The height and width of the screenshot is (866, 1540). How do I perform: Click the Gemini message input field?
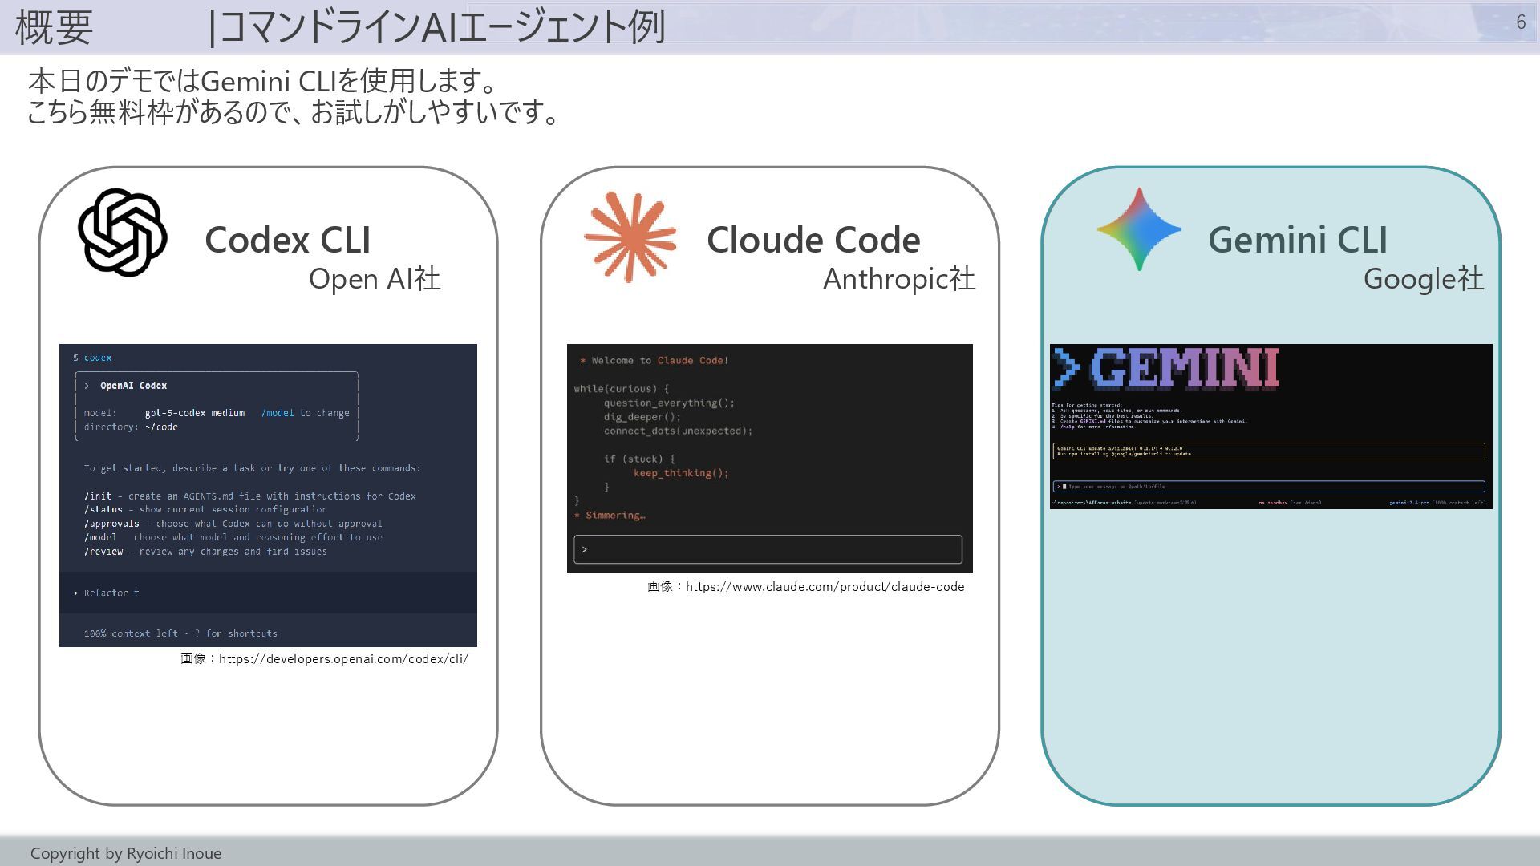point(1269,487)
